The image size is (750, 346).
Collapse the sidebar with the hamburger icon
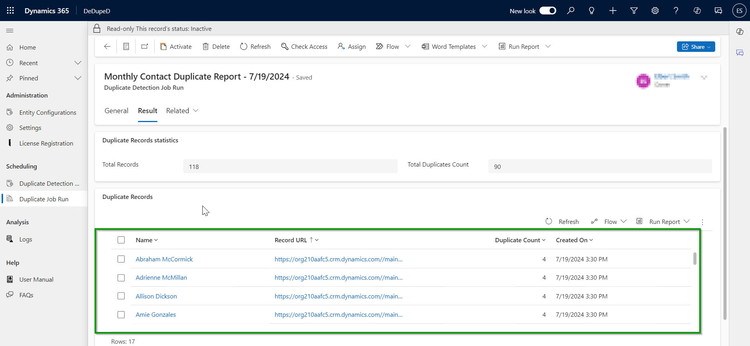tap(10, 30)
